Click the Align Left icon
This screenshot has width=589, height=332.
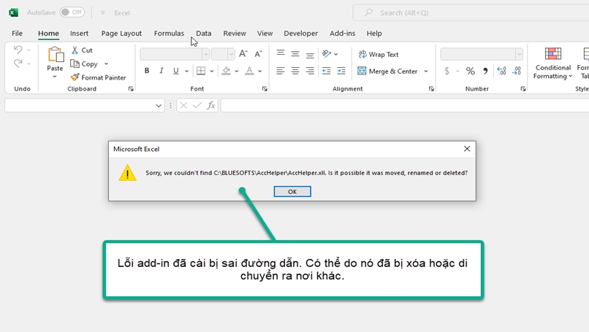tap(281, 71)
